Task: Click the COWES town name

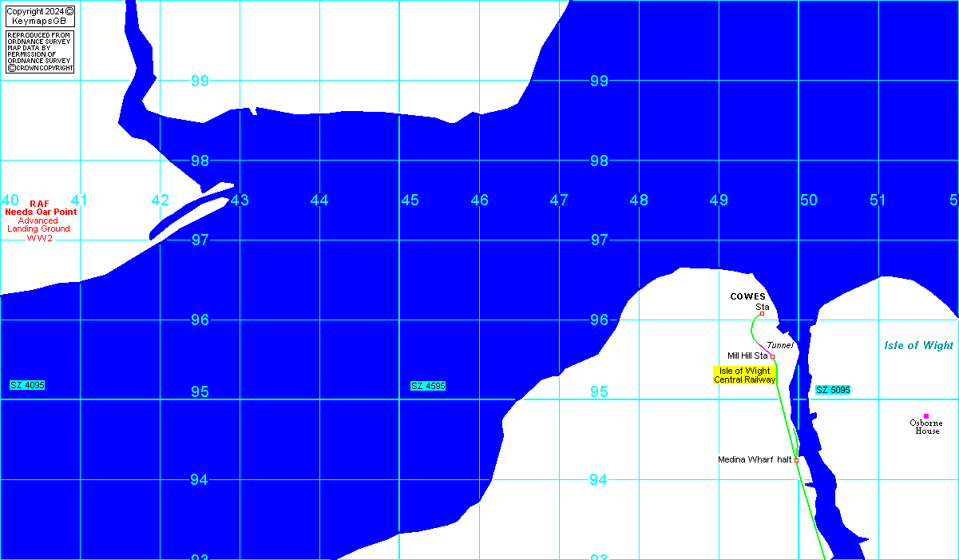Action: 747,296
